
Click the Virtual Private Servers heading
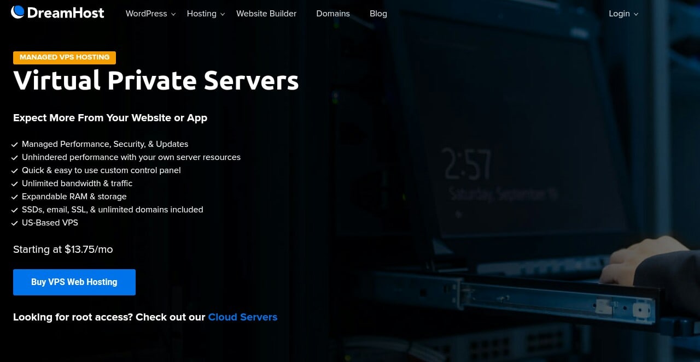coord(156,80)
